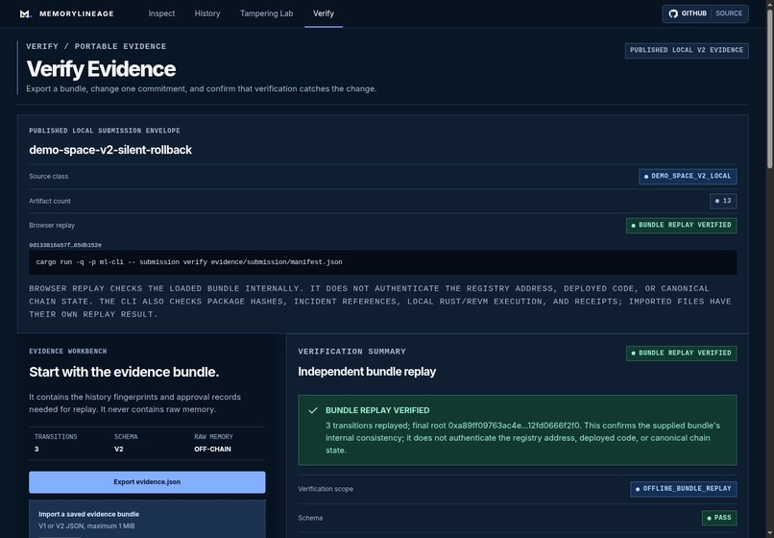
Task: Click the Schema PASS badge
Action: [x=719, y=518]
